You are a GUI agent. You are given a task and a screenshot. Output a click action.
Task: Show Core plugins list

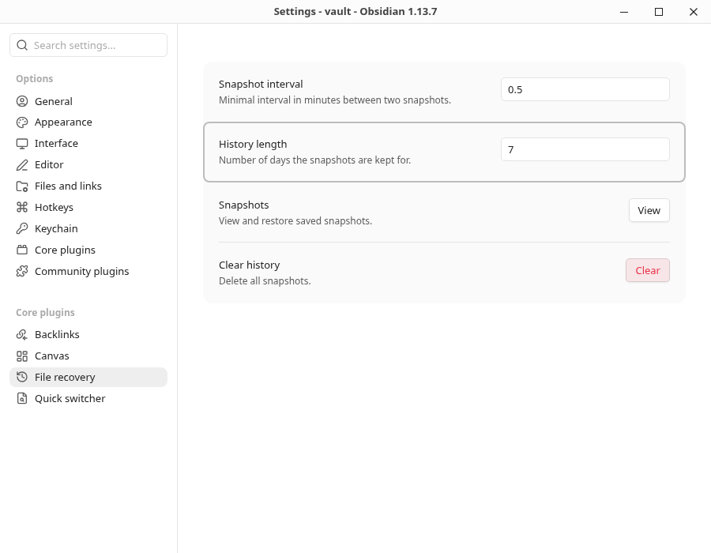88,250
